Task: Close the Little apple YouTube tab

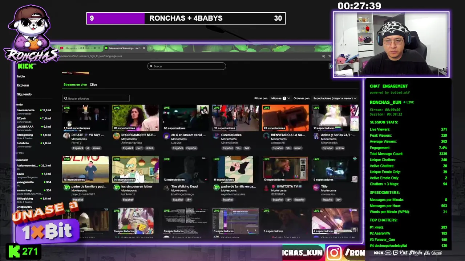Action: (x=99, y=48)
